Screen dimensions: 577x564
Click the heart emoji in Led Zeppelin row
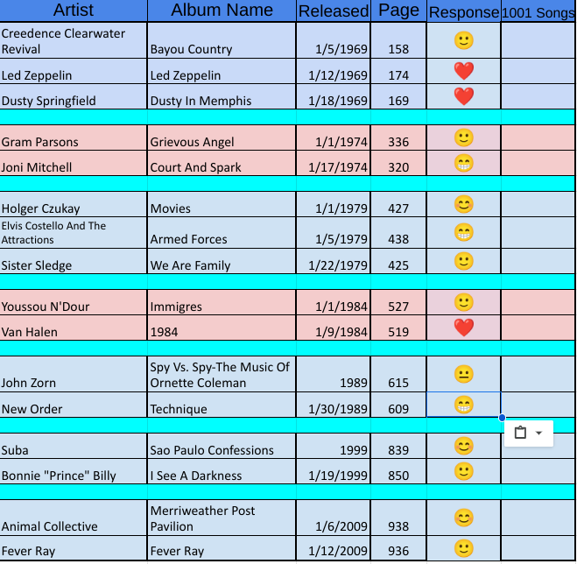(464, 71)
